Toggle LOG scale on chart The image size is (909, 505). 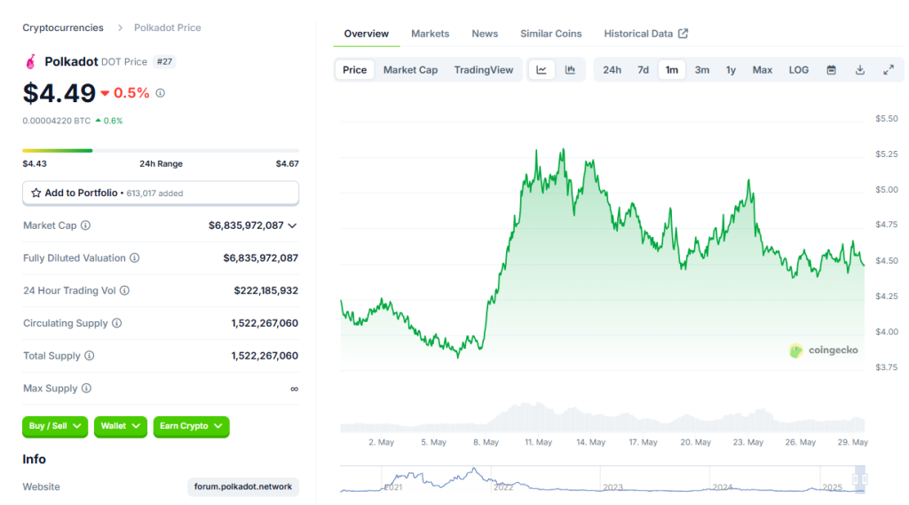[798, 69]
